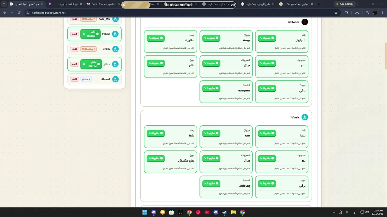This screenshot has width=387, height=217.
Task: Kick player m9ob with طرد button
Action: click(74, 49)
